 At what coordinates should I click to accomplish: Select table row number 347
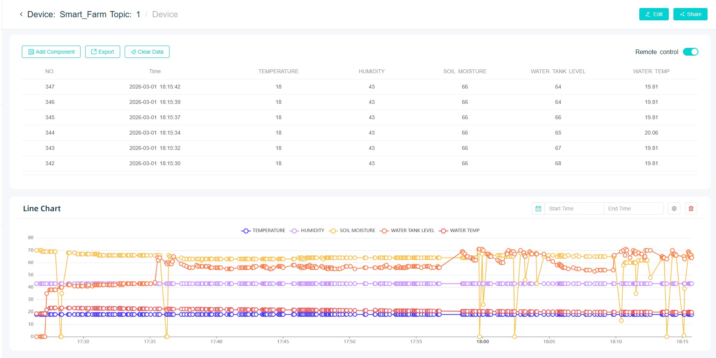[50, 87]
